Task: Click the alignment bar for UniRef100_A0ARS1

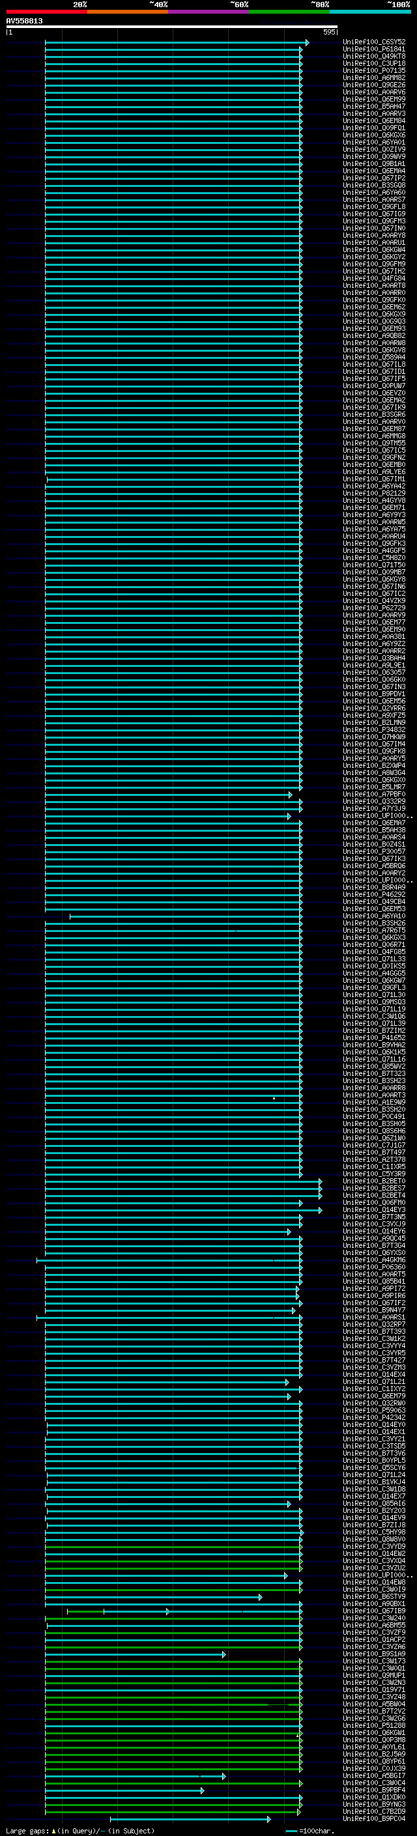Action: coord(169,1318)
